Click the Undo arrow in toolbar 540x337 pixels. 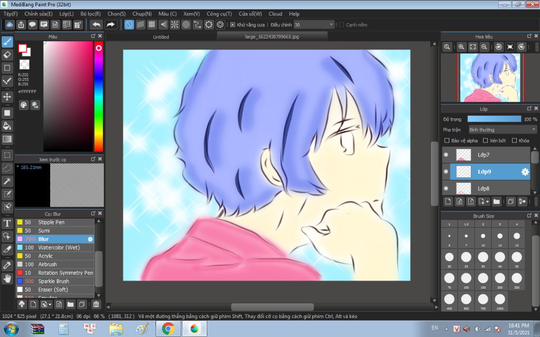tap(97, 25)
